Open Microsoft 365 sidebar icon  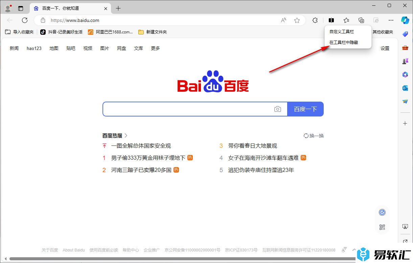405,75
